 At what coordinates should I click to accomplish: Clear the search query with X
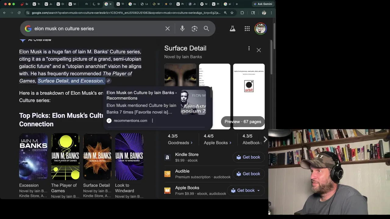click(x=168, y=29)
